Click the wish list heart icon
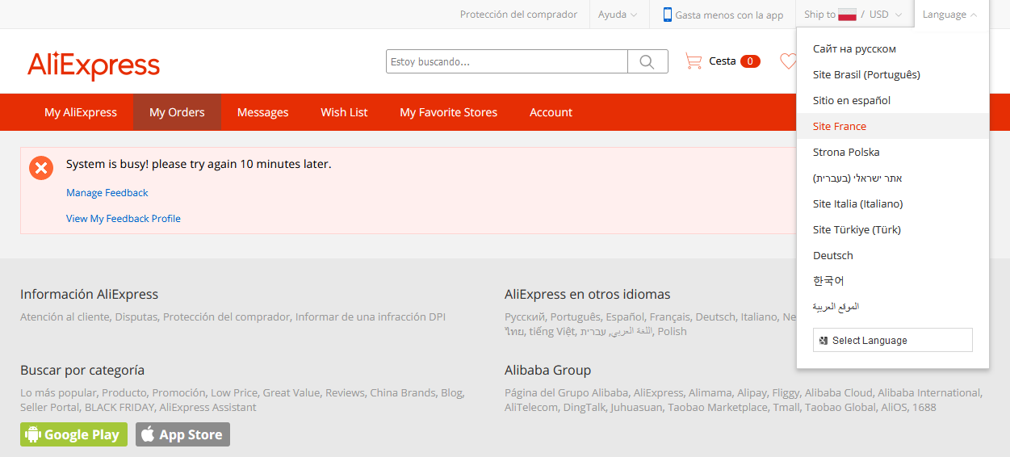The height and width of the screenshot is (457, 1010). click(x=787, y=61)
